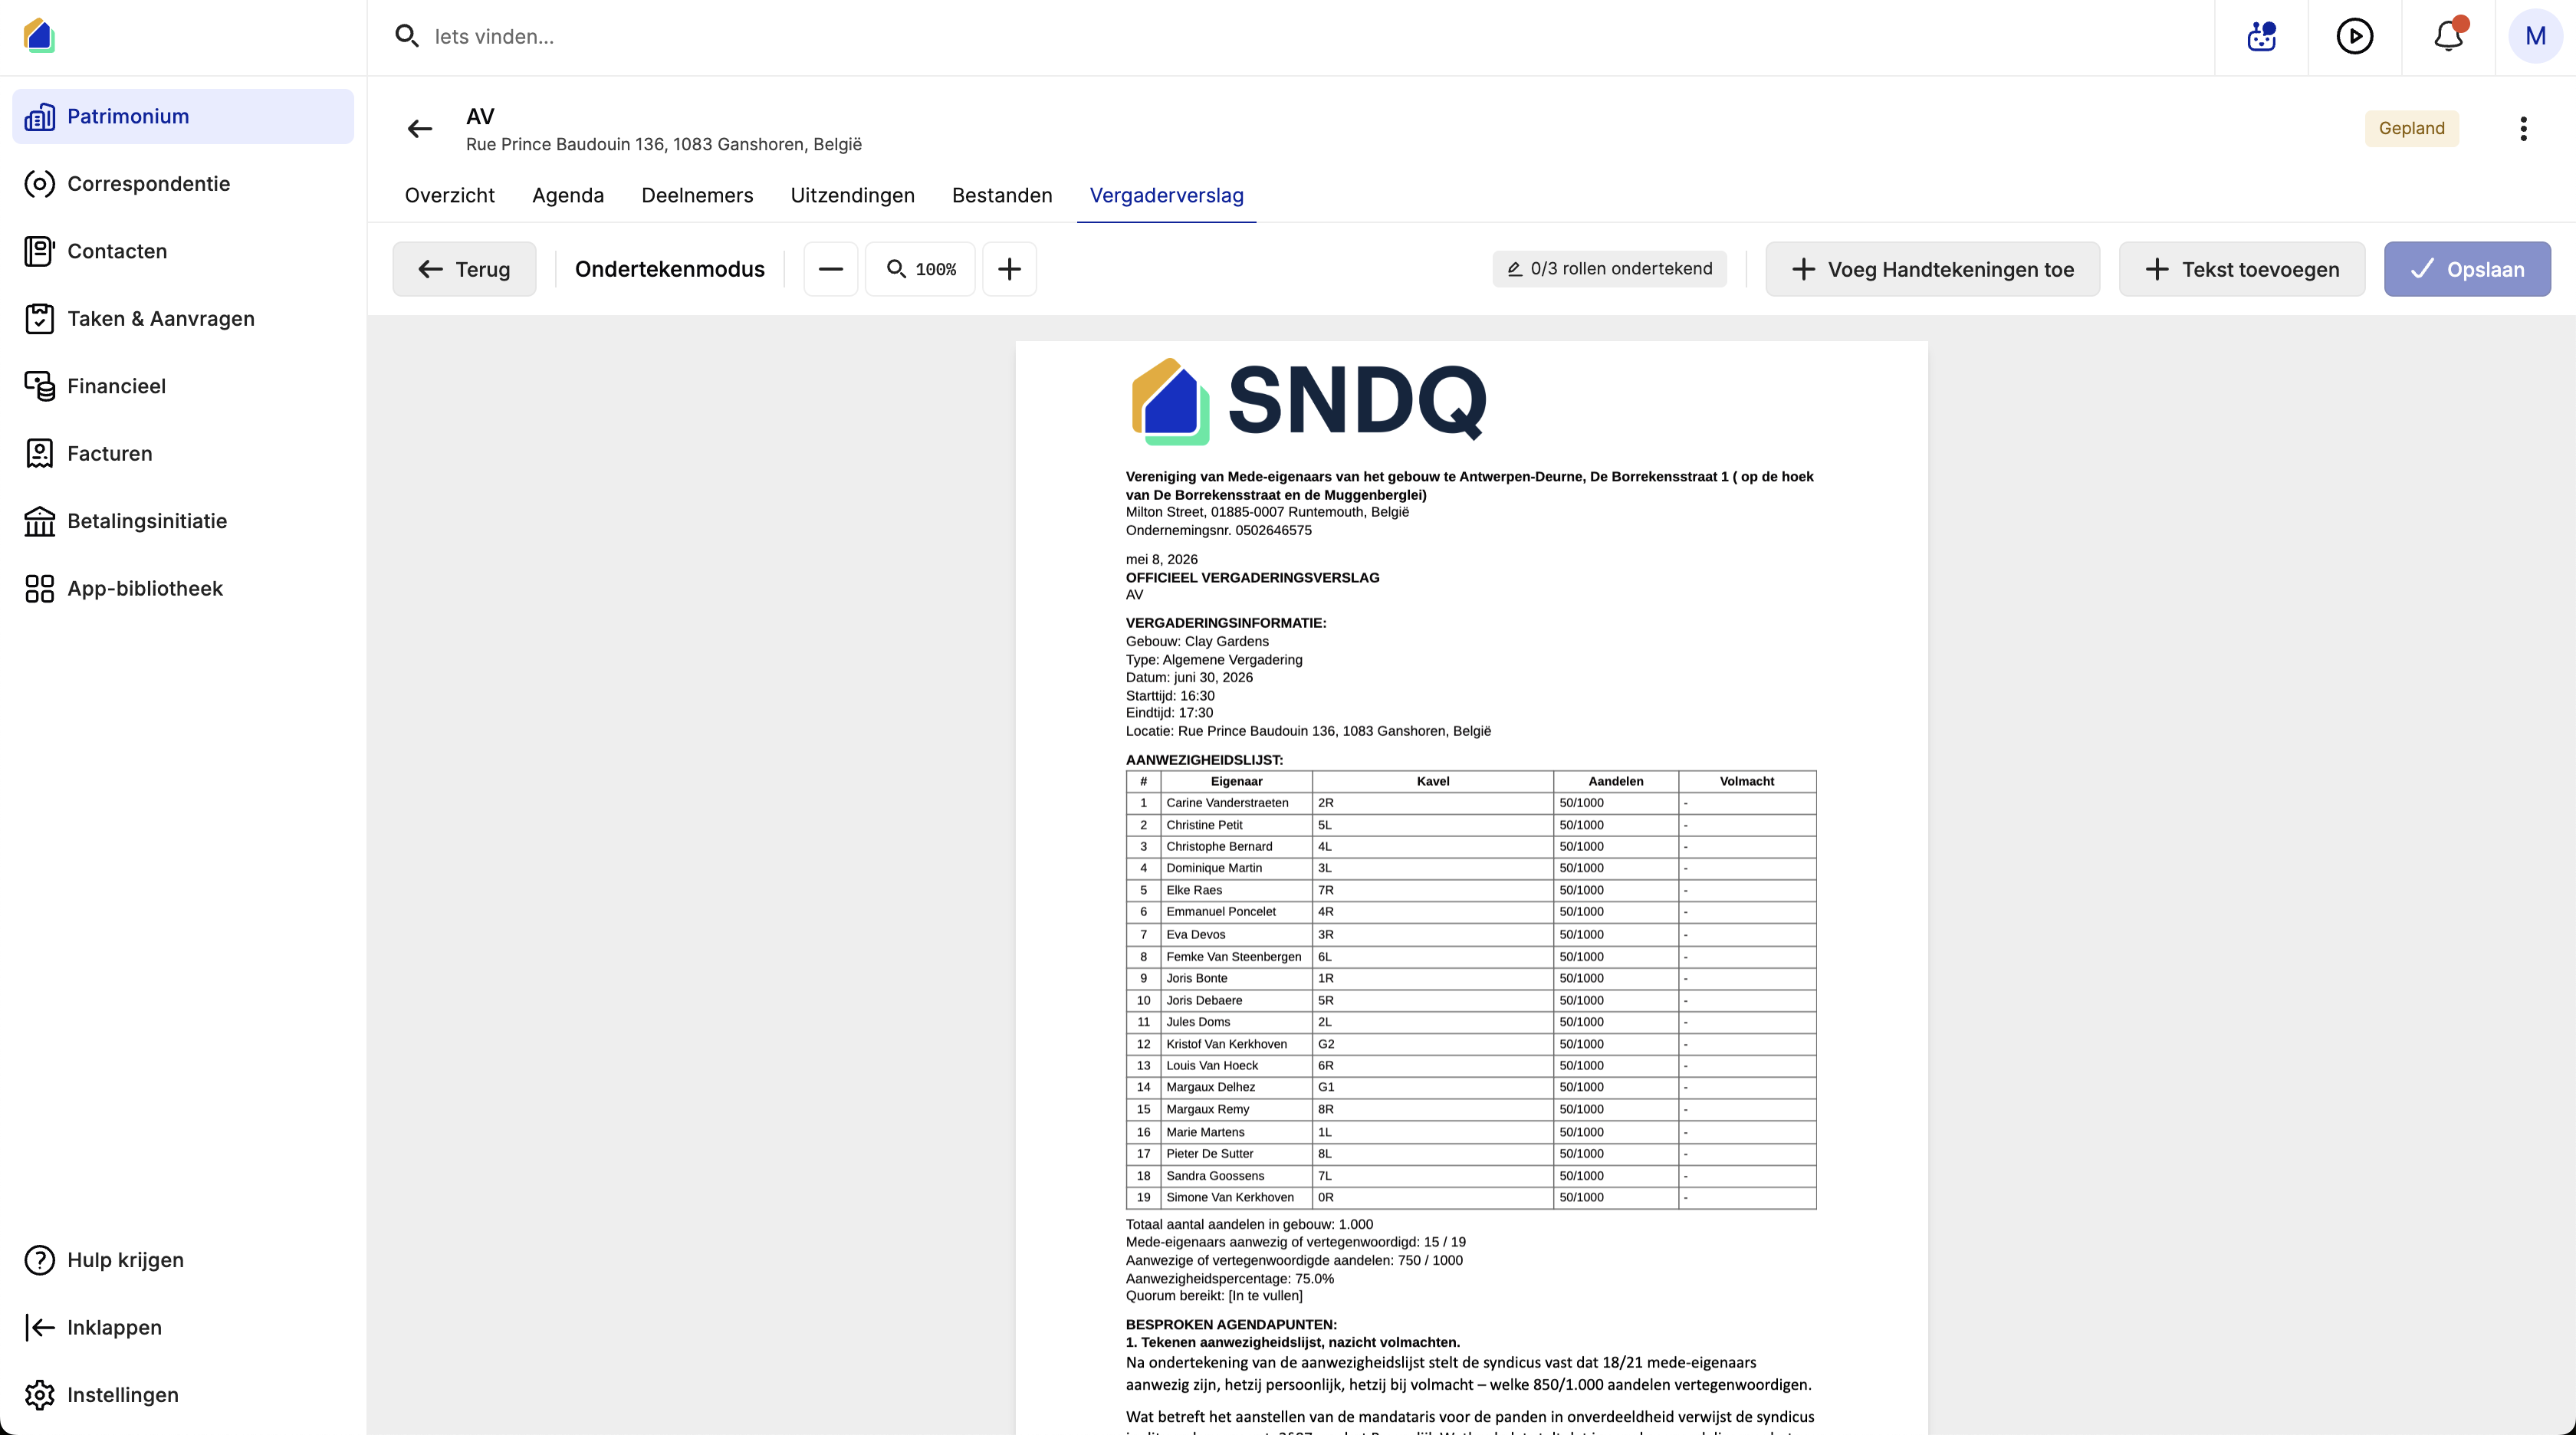Click the Terug button
The image size is (2576, 1435).
tap(464, 269)
